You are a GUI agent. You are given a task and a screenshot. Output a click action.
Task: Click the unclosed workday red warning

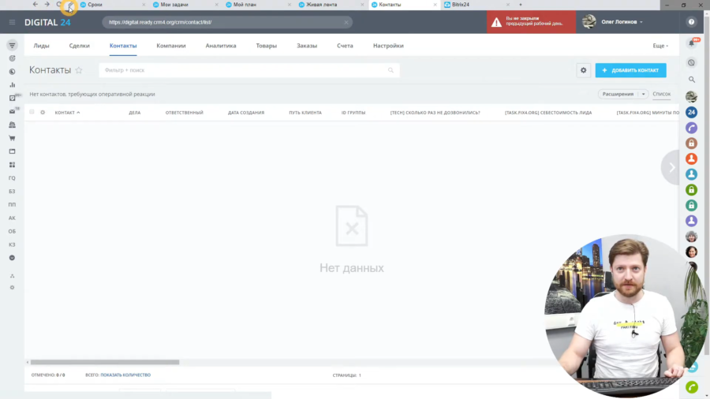(x=531, y=22)
